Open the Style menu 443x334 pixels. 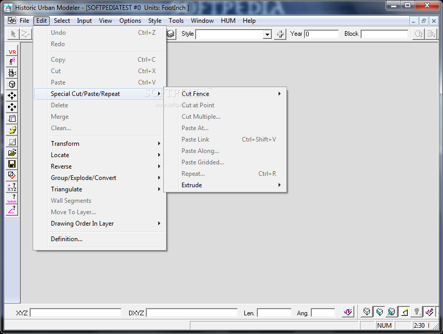click(x=155, y=21)
